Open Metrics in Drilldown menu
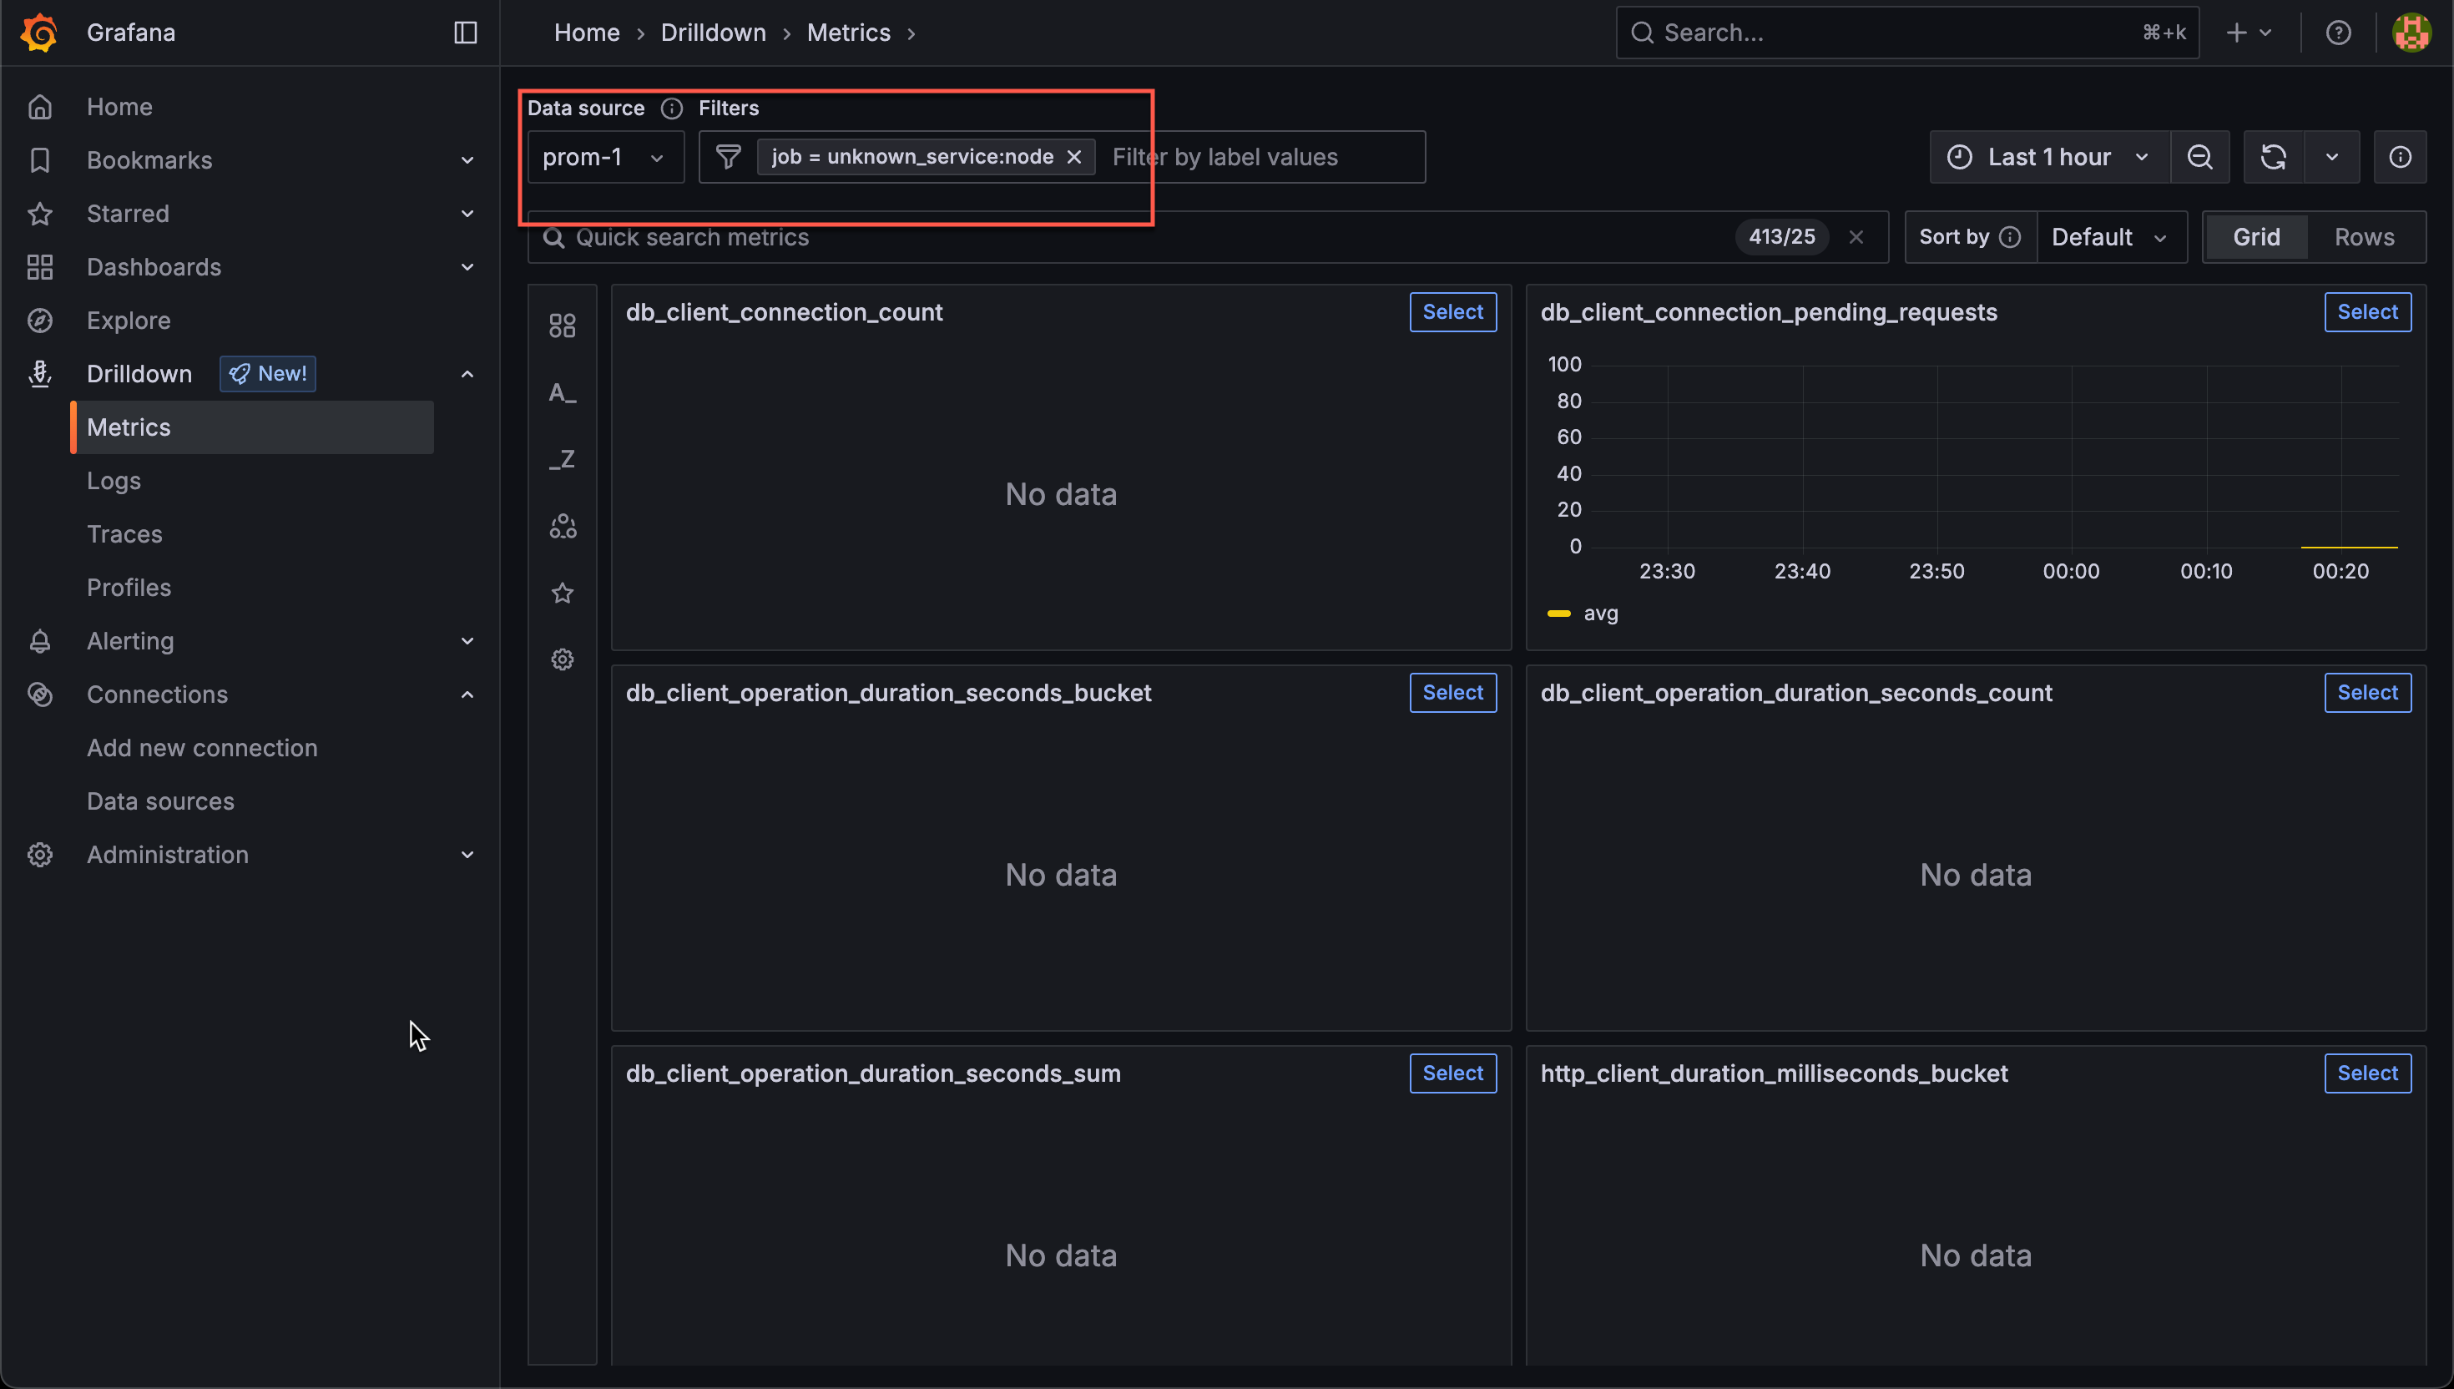This screenshot has width=2454, height=1389. pyautogui.click(x=252, y=427)
